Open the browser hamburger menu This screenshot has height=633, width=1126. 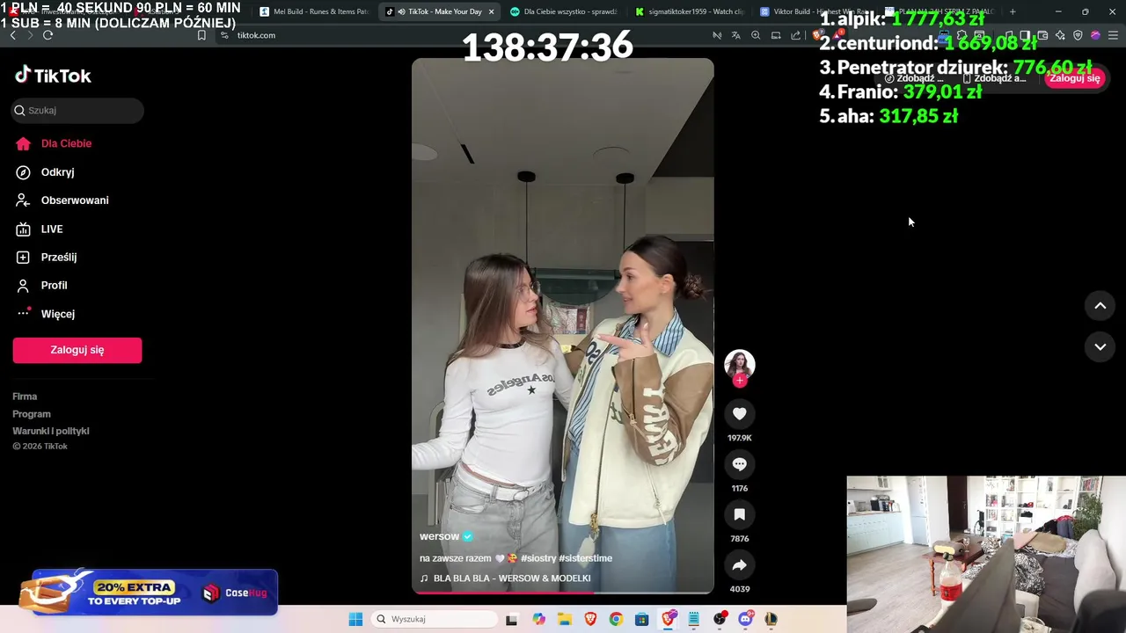(x=1114, y=35)
